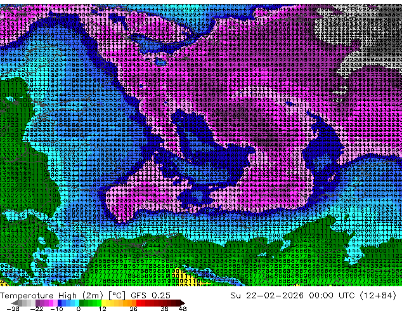Click the '(12+84)' forecast run label
Viewport: 402px width, 311px height.
pos(378,296)
